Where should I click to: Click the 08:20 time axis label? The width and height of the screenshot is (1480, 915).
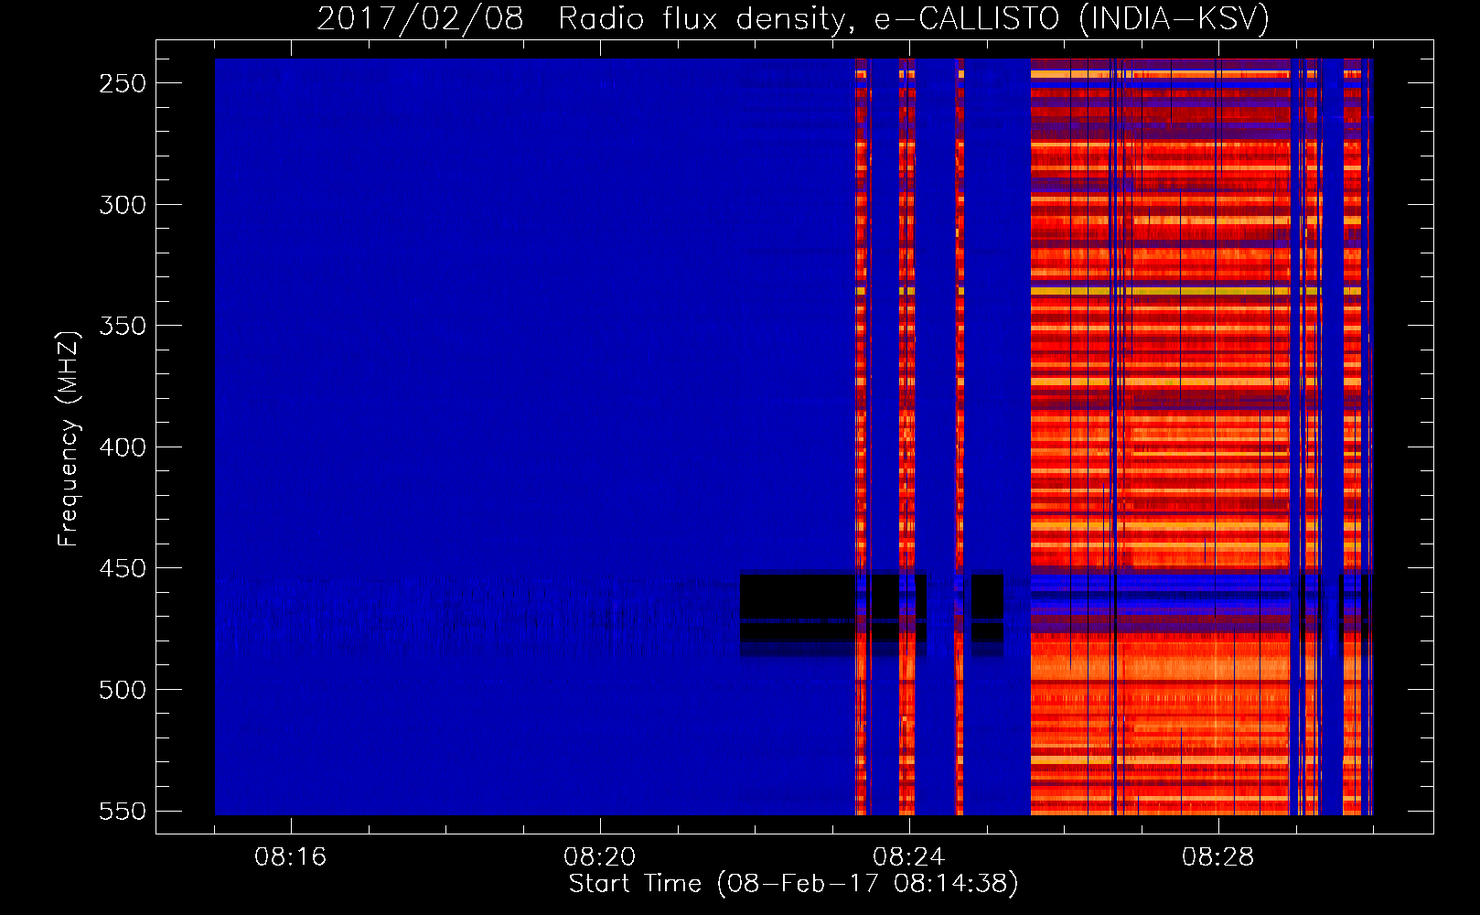[599, 857]
